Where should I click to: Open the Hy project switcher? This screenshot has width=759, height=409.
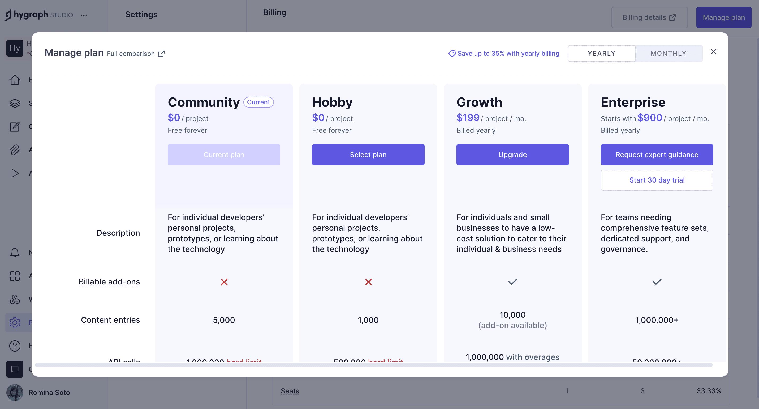click(x=15, y=48)
